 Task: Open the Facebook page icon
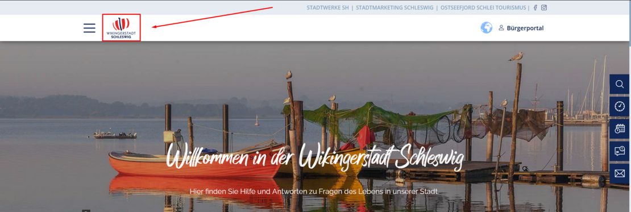[x=535, y=7]
